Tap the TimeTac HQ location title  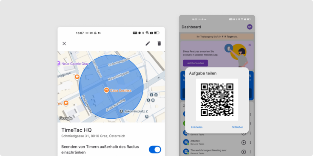click(77, 130)
